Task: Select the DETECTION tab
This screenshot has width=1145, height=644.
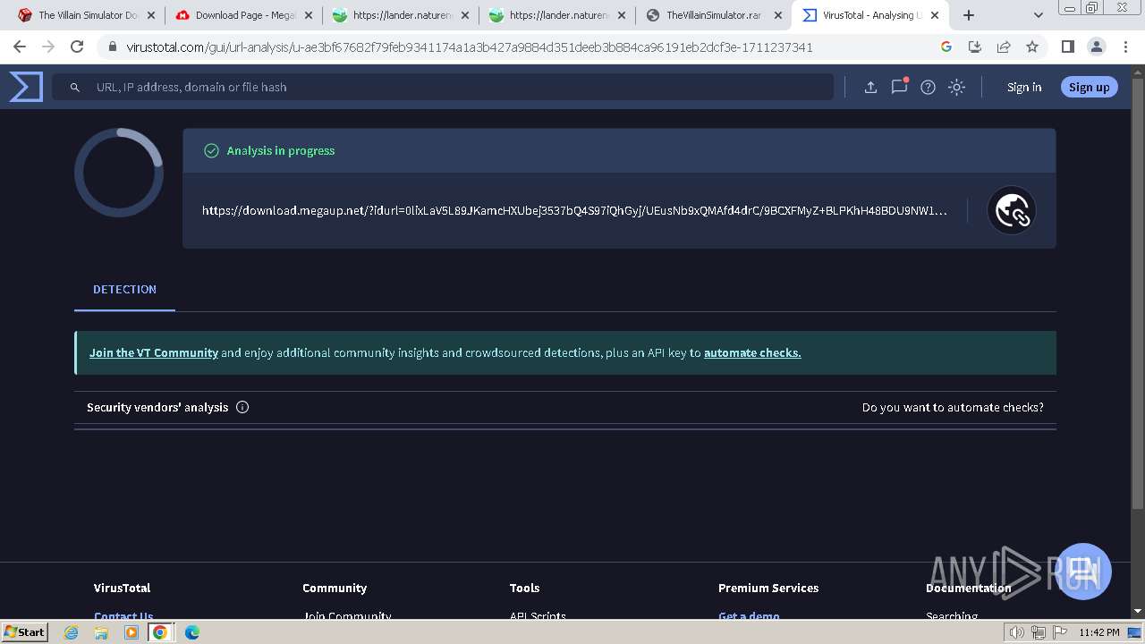Action: (x=124, y=289)
